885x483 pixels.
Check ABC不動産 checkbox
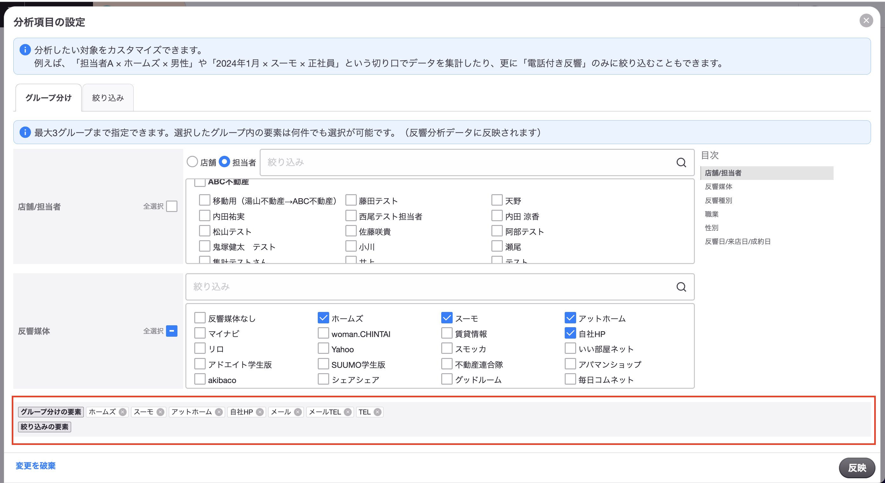click(x=200, y=182)
